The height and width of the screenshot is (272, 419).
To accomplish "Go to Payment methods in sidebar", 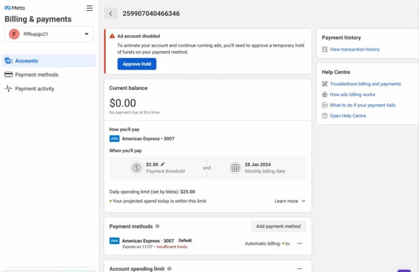I will click(x=36, y=75).
